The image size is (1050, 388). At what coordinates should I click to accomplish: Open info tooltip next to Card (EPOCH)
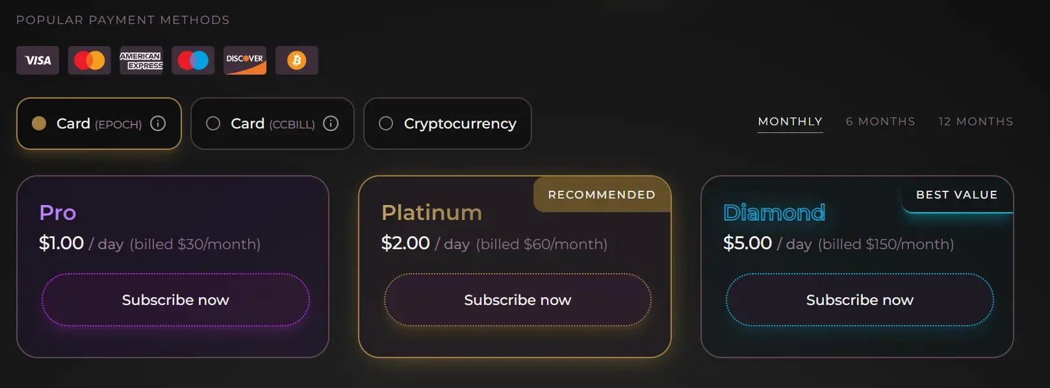158,123
